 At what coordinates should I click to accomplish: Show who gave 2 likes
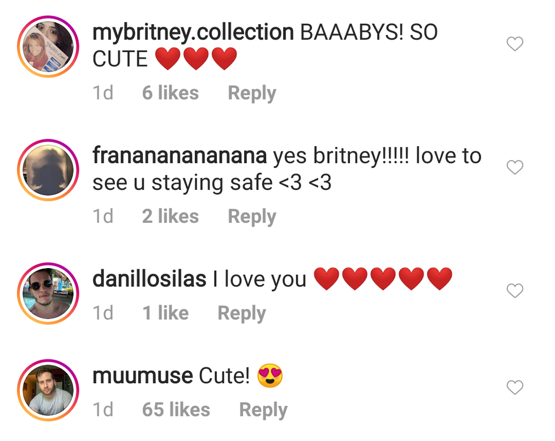[170, 217]
